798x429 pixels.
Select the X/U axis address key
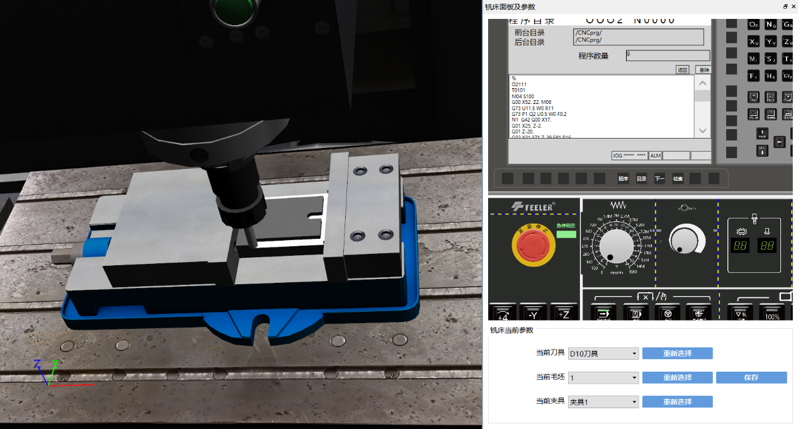click(753, 42)
